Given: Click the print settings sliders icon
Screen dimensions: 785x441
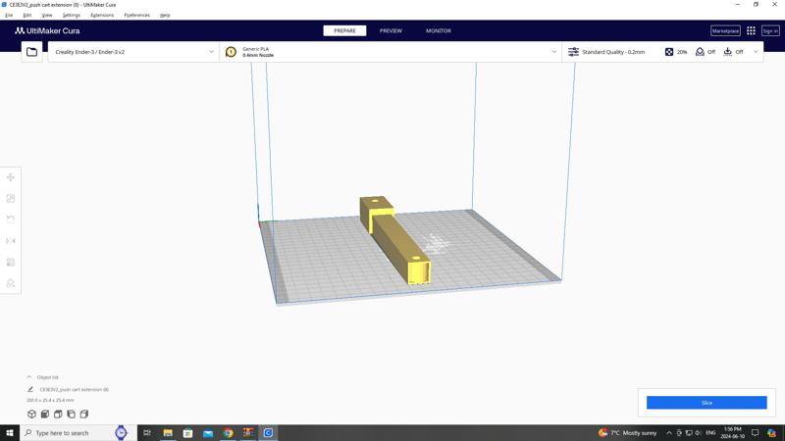Looking at the screenshot, I should [x=573, y=52].
